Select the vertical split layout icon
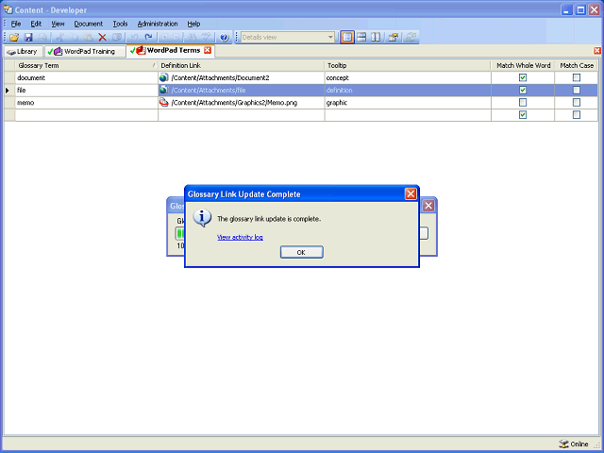Image resolution: width=604 pixels, height=453 pixels. 376,38
